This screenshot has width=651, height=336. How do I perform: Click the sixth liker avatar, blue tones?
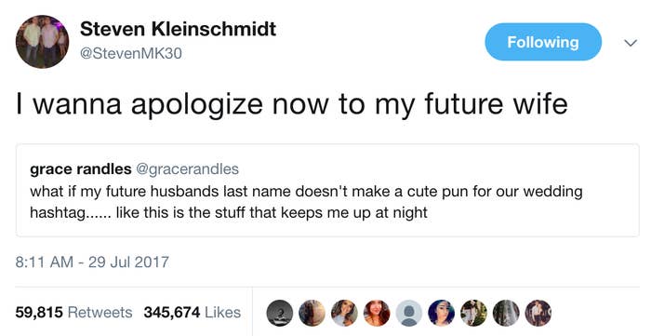pos(442,313)
